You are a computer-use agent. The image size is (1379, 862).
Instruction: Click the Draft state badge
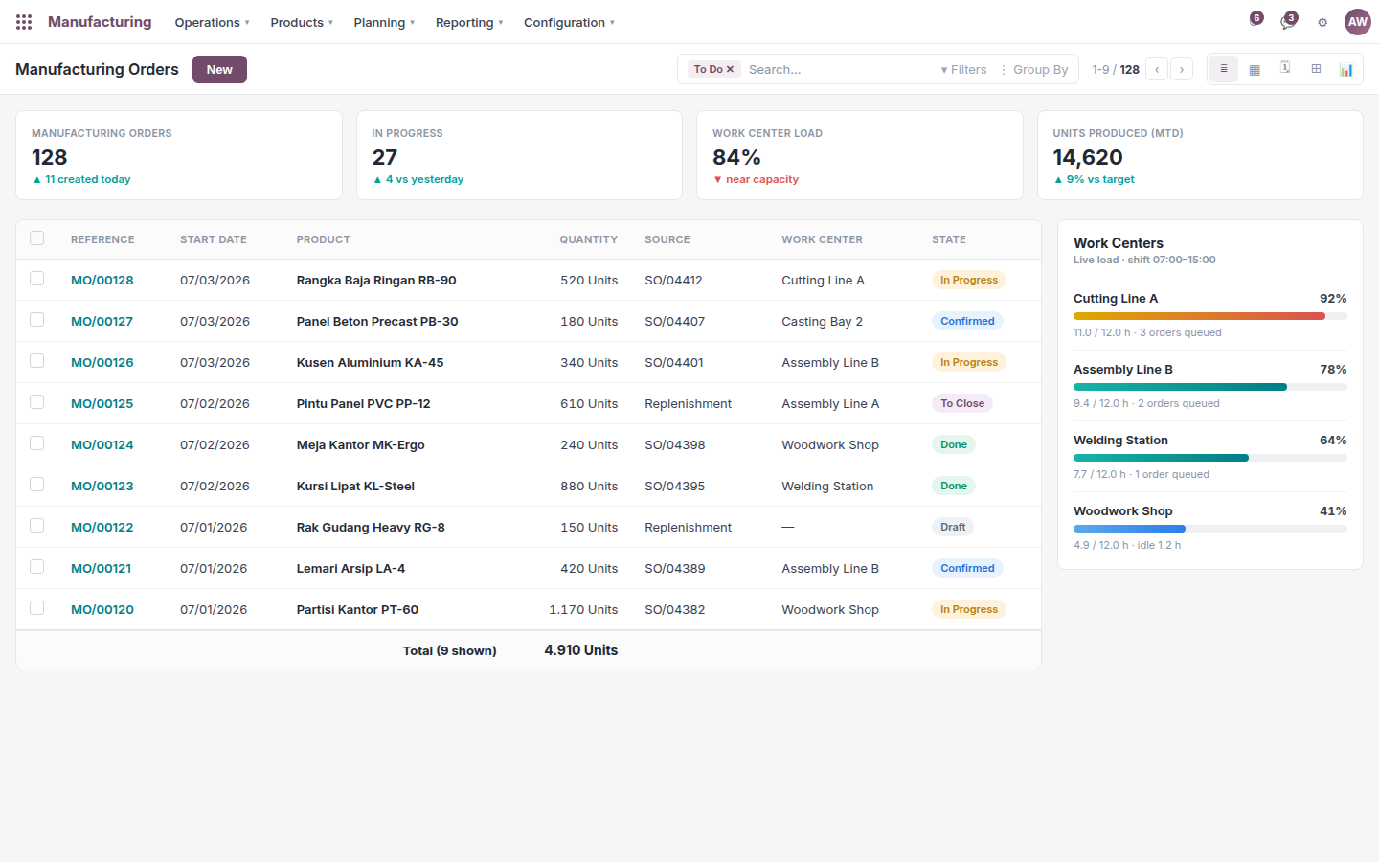pyautogui.click(x=953, y=527)
